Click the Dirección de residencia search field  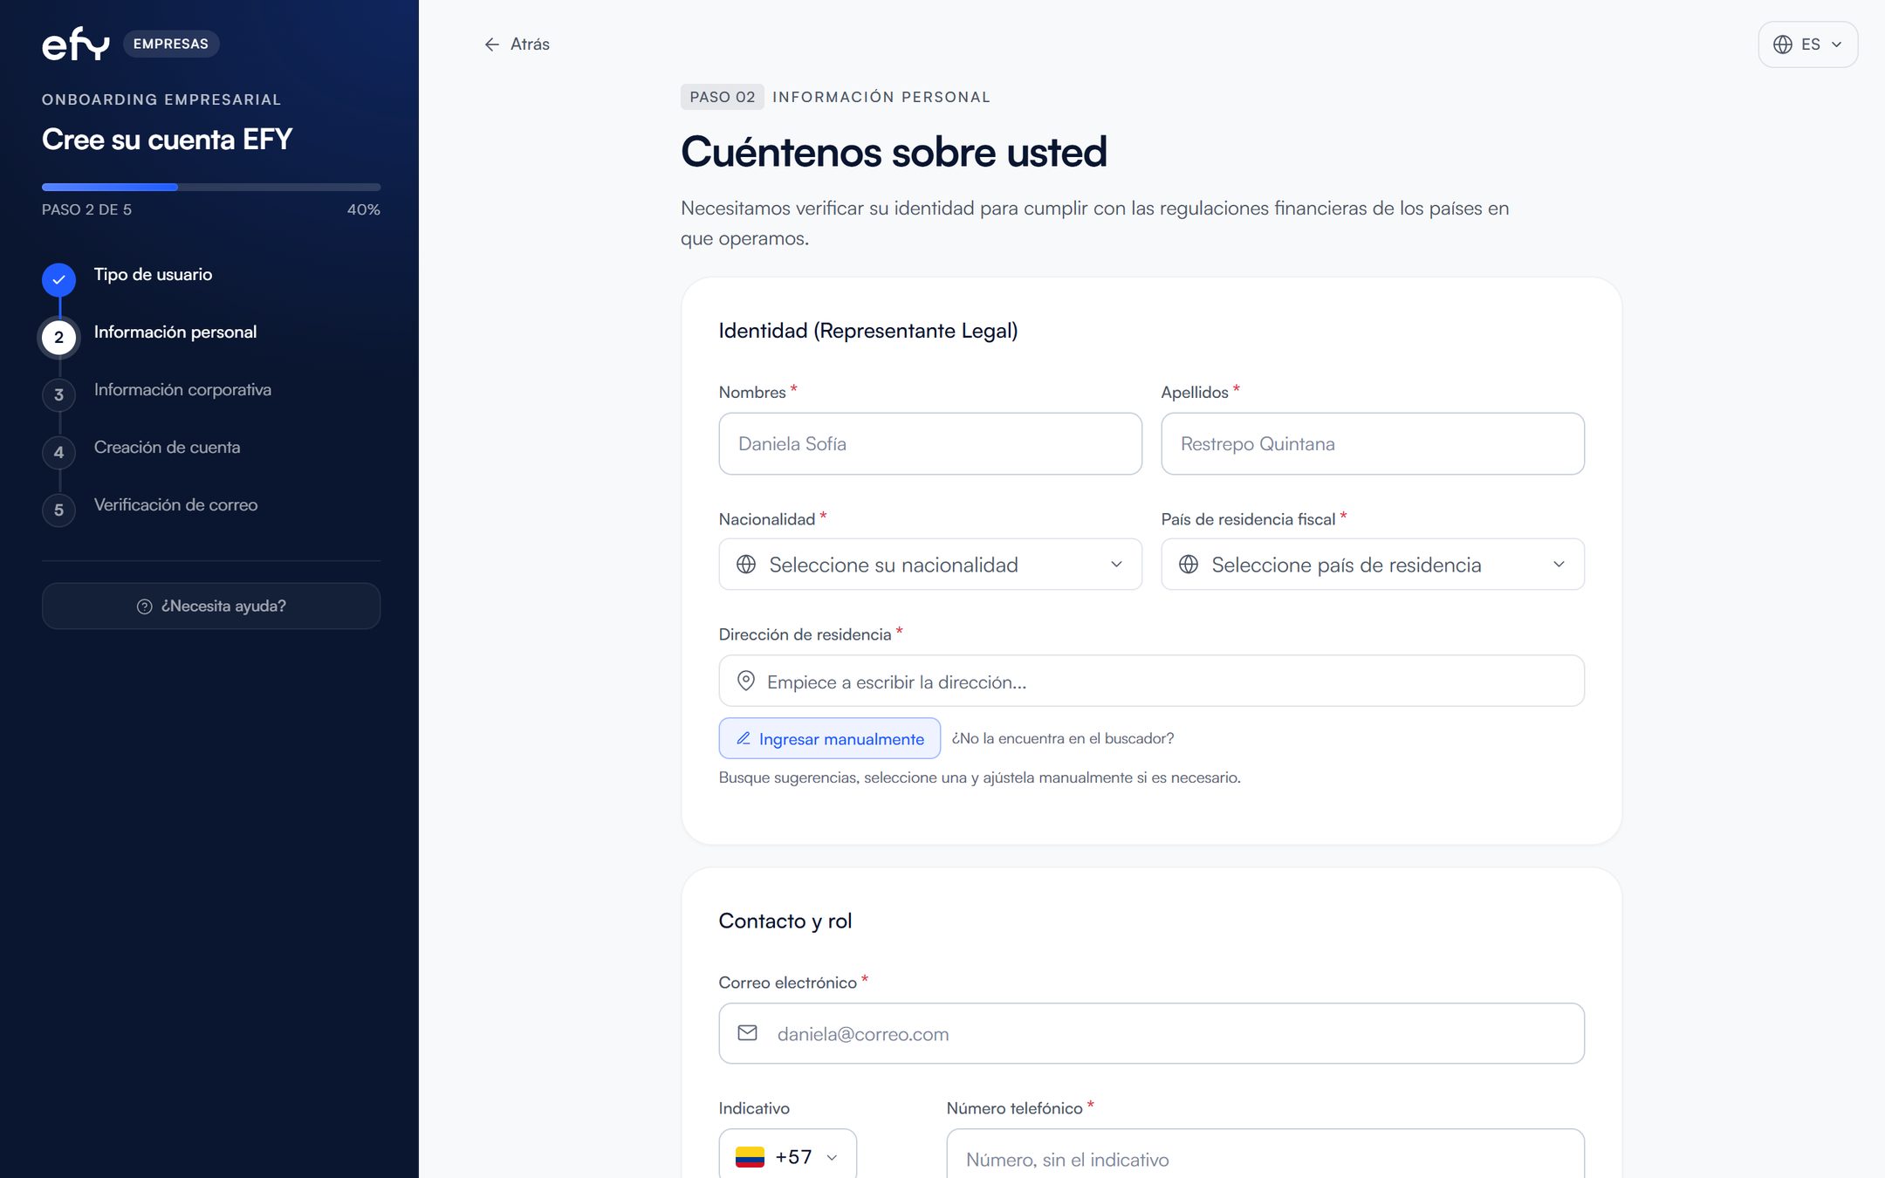[x=1152, y=681]
